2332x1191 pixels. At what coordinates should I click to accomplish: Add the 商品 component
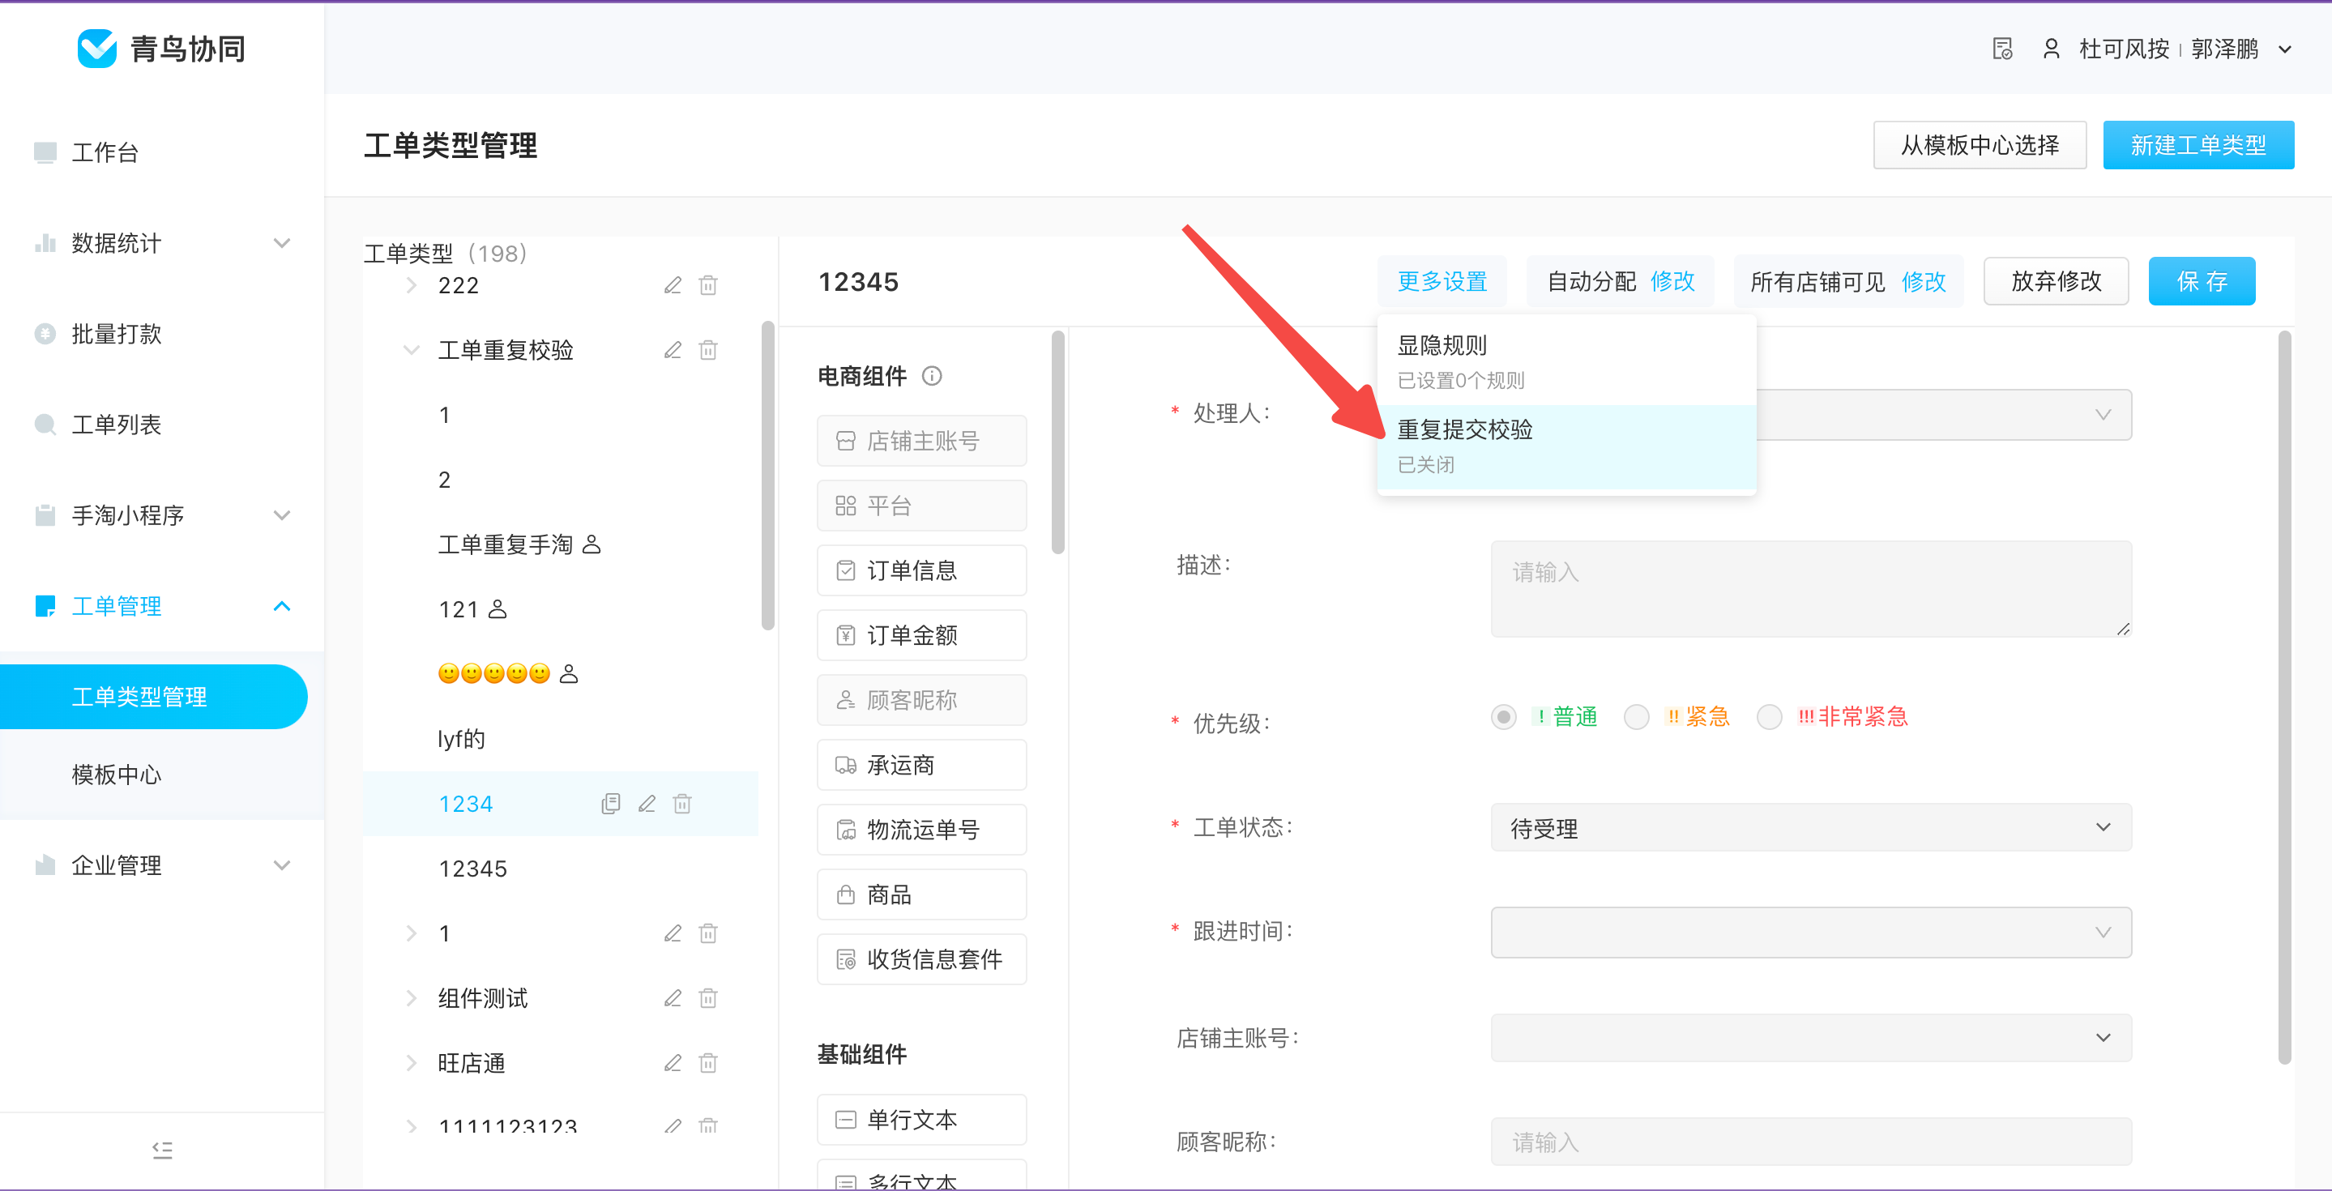(x=921, y=894)
